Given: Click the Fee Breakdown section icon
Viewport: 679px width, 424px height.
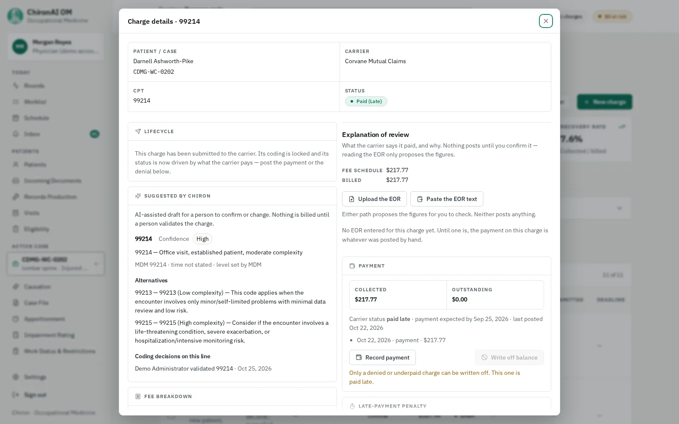Looking at the screenshot, I should click(138, 396).
